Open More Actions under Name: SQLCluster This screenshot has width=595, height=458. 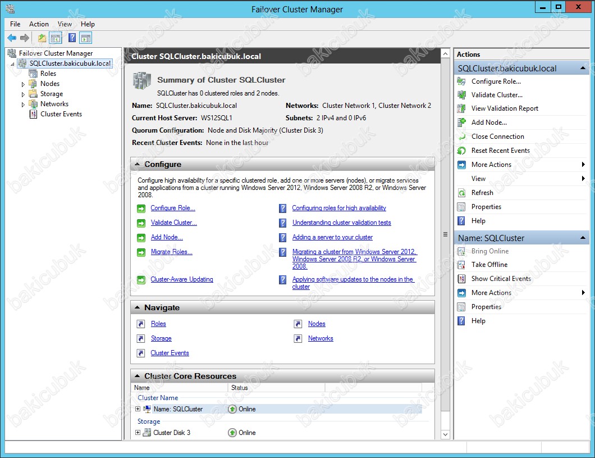pos(521,293)
